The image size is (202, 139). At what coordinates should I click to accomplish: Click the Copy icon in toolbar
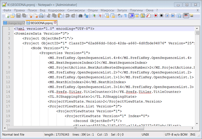click(54, 16)
